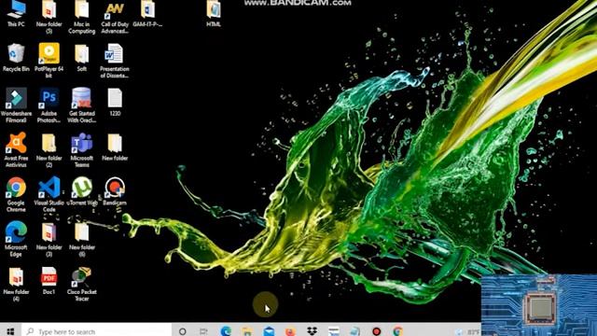Open Task View on the taskbar
597x336 pixels.
[x=203, y=331]
